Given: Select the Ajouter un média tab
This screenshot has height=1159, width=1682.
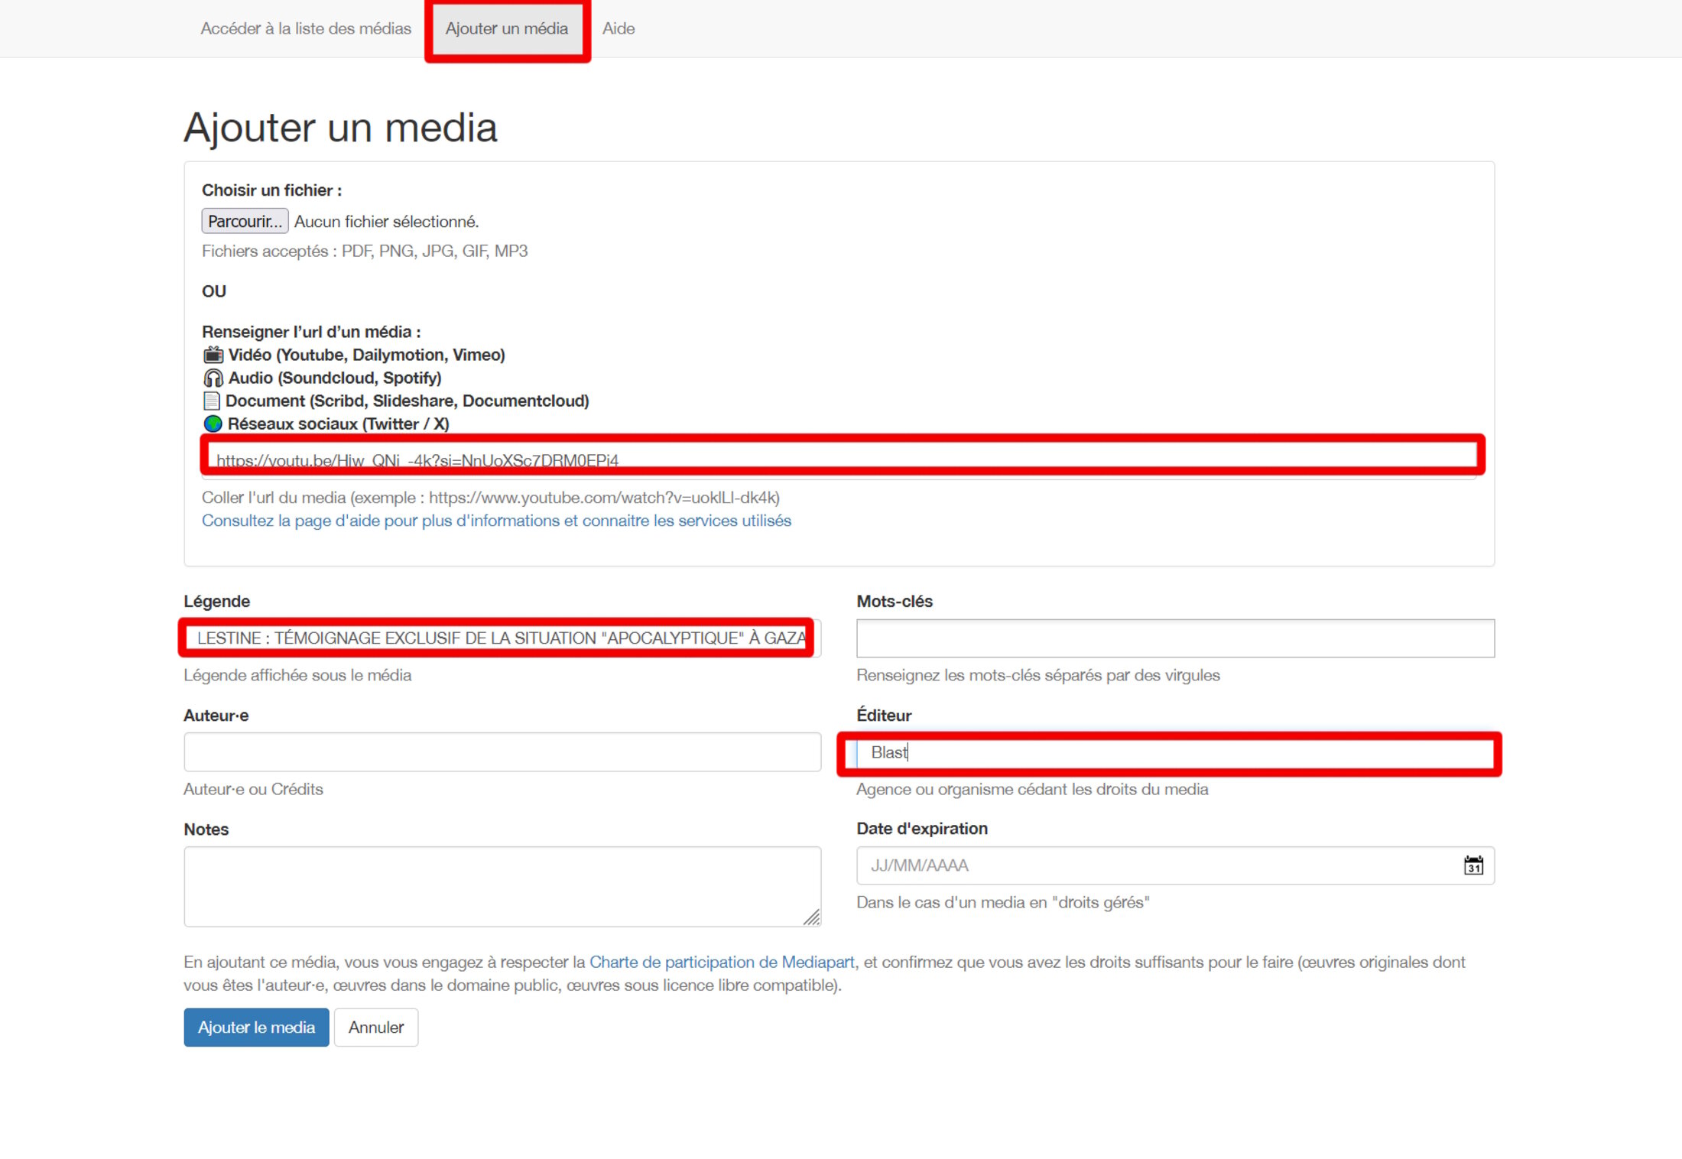Looking at the screenshot, I should point(507,28).
